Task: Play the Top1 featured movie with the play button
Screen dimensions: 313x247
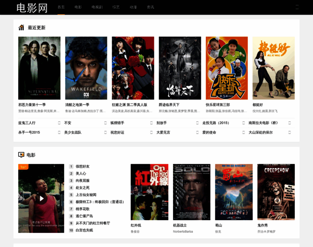Action: pos(42,198)
